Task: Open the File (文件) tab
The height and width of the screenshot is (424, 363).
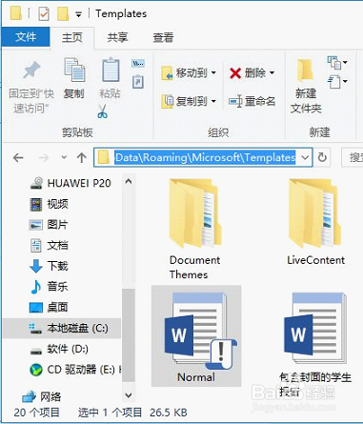Action: click(26, 37)
